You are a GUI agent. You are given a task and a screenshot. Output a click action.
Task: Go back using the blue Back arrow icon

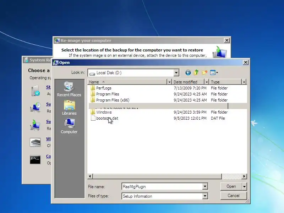(188, 73)
